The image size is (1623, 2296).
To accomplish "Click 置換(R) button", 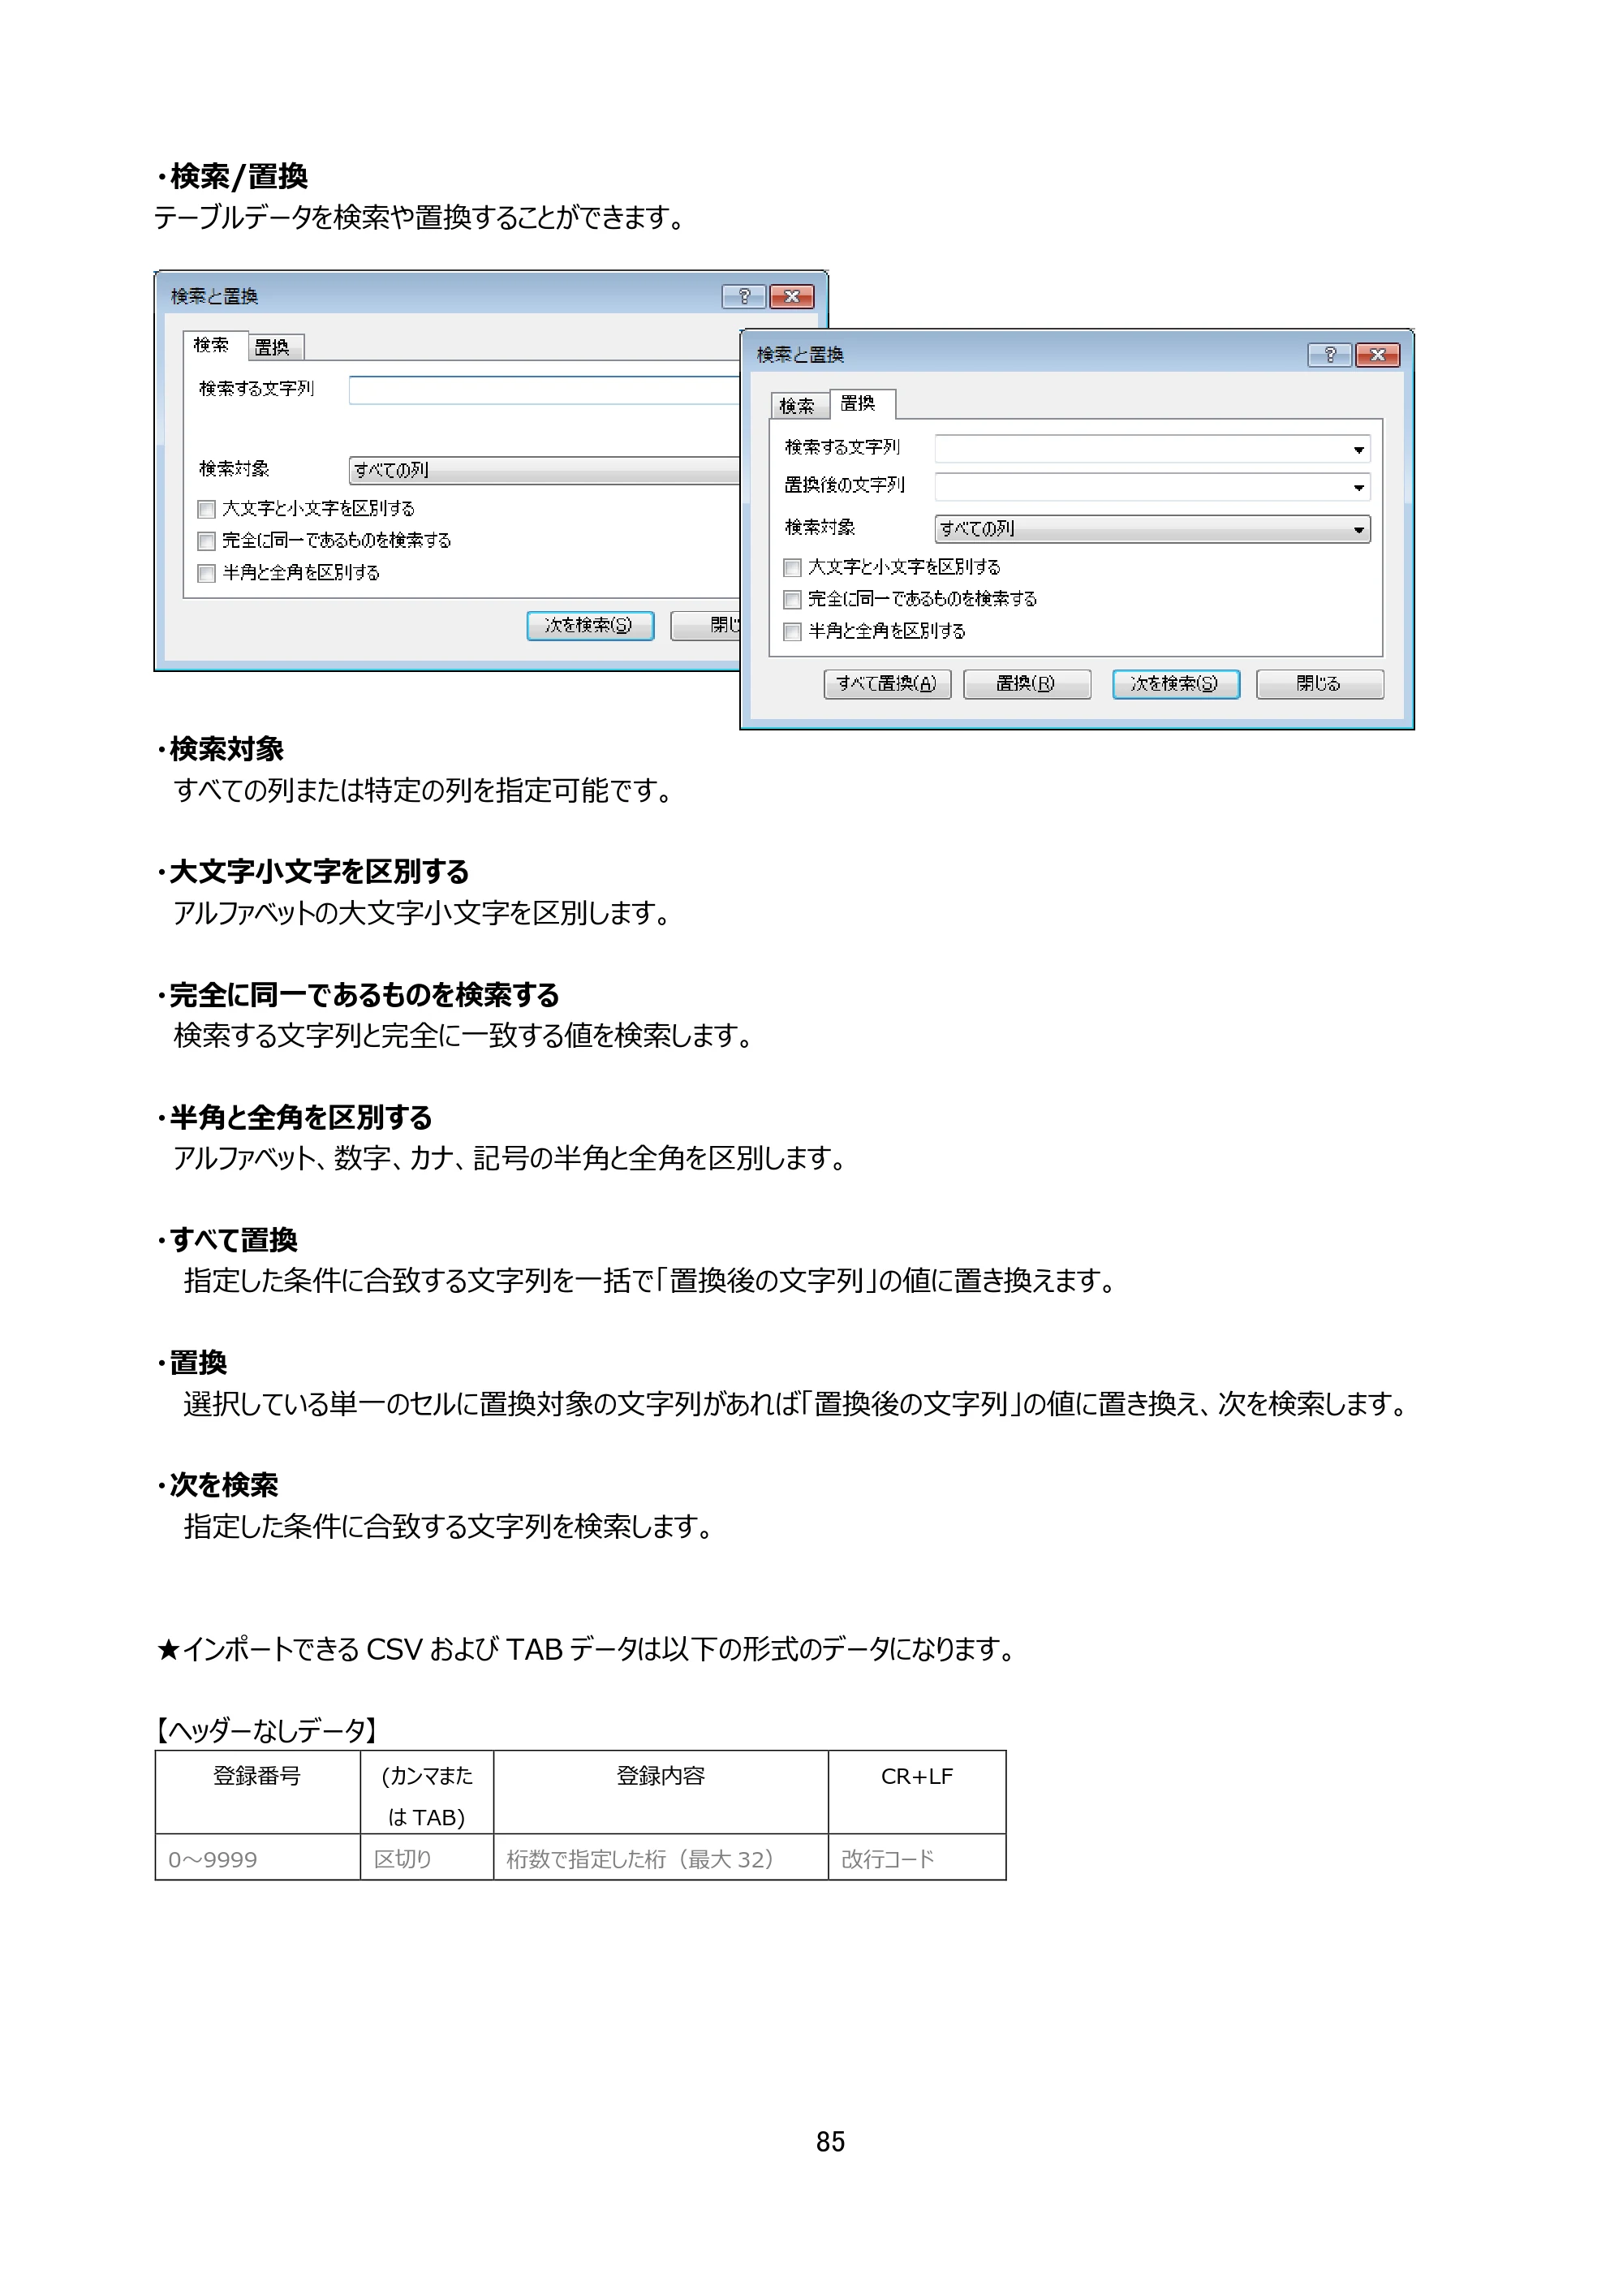I will click(x=1026, y=684).
